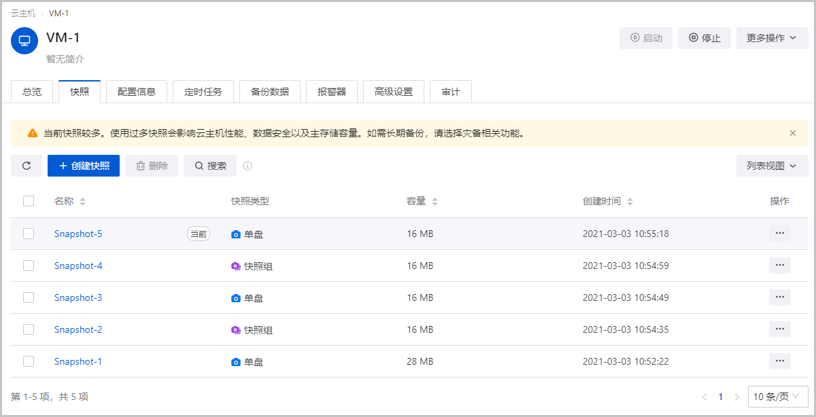The height and width of the screenshot is (417, 816).
Task: Open the actions menu for Snapshot-1
Action: click(779, 361)
